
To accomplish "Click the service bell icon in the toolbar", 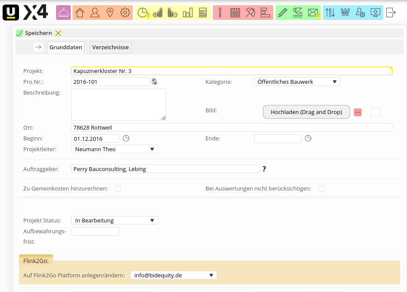I will click(x=63, y=13).
